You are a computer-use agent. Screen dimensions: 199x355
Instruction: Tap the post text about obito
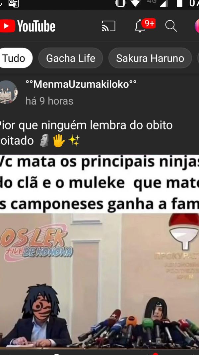86,133
